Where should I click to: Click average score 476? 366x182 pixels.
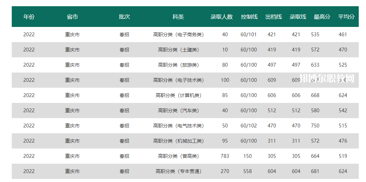342,141
